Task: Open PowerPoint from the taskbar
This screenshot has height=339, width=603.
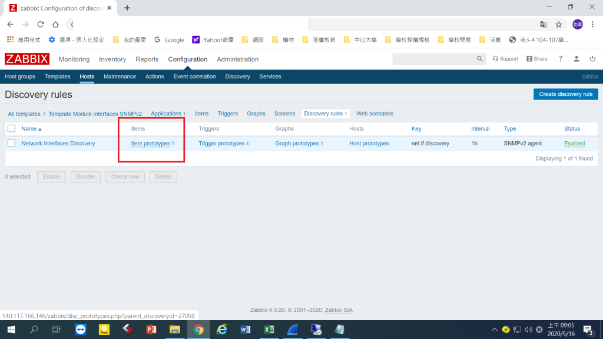Action: (x=151, y=330)
